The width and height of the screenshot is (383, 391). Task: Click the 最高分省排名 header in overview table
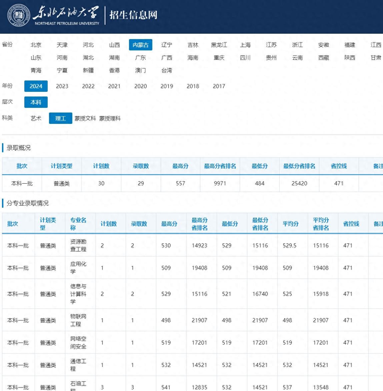coord(220,166)
